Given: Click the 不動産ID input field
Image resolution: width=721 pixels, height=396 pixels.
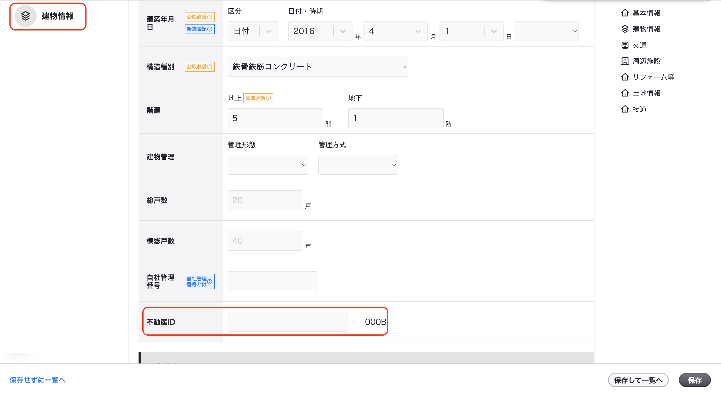Looking at the screenshot, I should (x=288, y=322).
